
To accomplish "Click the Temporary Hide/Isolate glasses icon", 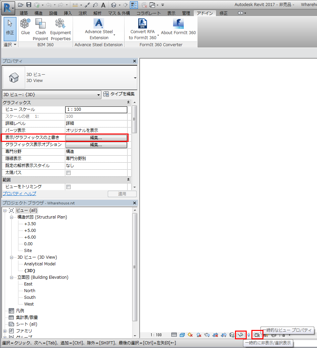I will pyautogui.click(x=241, y=335).
